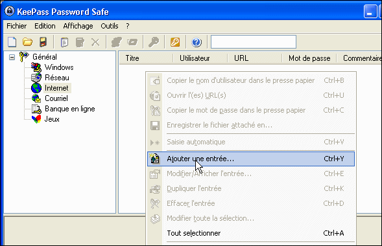
Task: Lock workspace with the orange key icon
Action: point(175,42)
